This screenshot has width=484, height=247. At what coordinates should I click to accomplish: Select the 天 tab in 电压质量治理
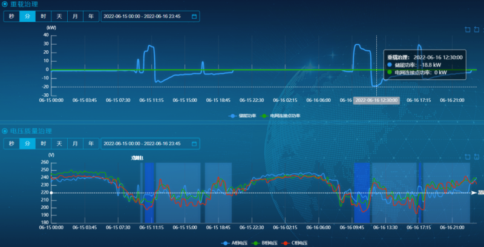(x=59, y=143)
